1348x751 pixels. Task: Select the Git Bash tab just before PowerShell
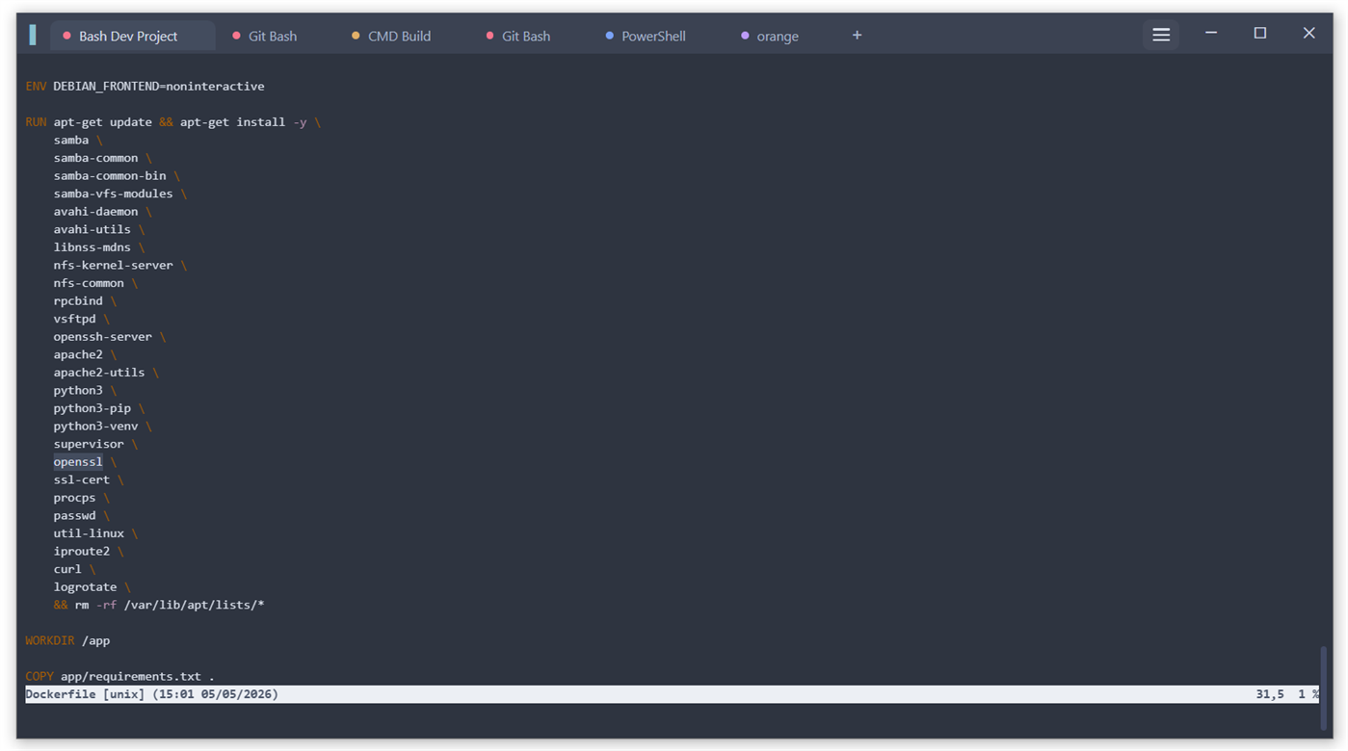point(518,36)
